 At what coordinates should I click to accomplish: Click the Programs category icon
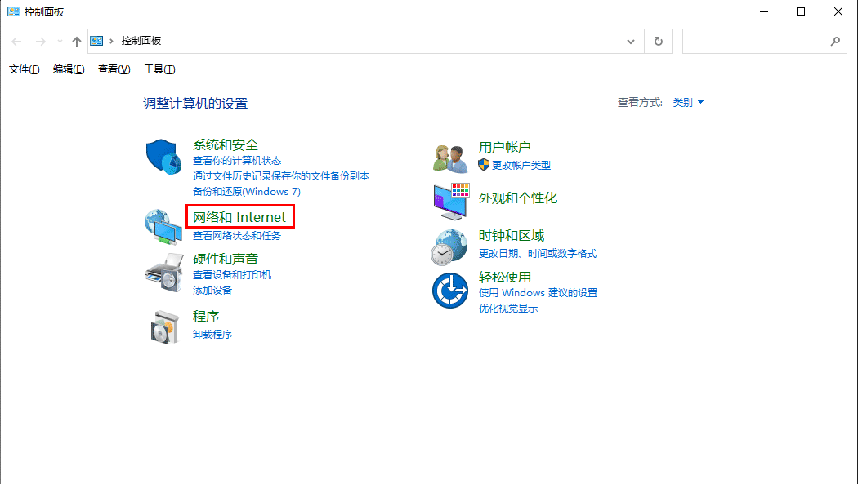pyautogui.click(x=163, y=326)
